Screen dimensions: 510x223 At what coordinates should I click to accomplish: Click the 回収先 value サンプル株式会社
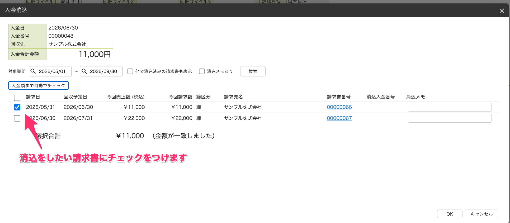[x=67, y=44]
